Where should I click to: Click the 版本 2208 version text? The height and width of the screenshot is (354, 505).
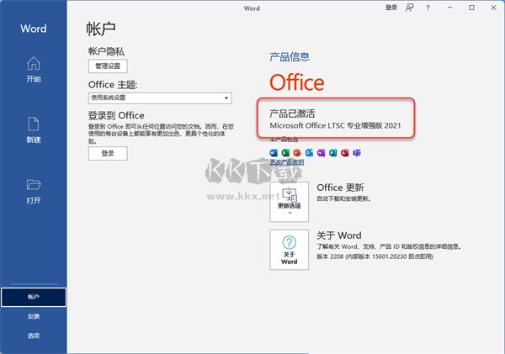click(375, 256)
